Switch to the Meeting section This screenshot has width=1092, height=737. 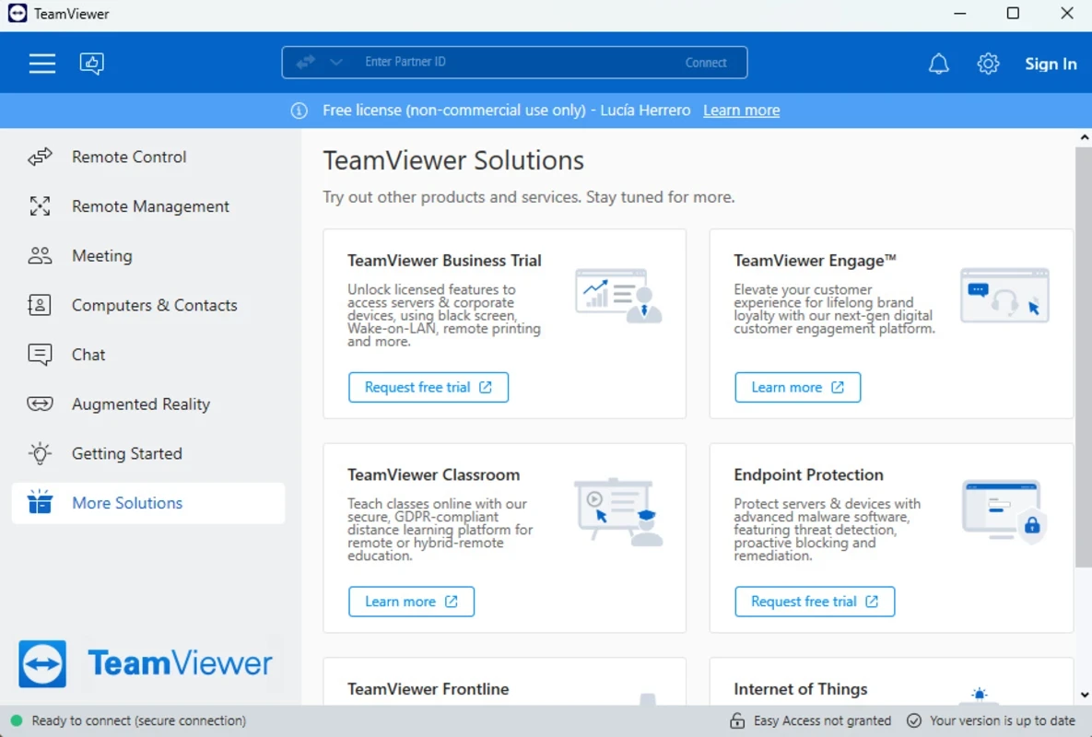pos(101,256)
